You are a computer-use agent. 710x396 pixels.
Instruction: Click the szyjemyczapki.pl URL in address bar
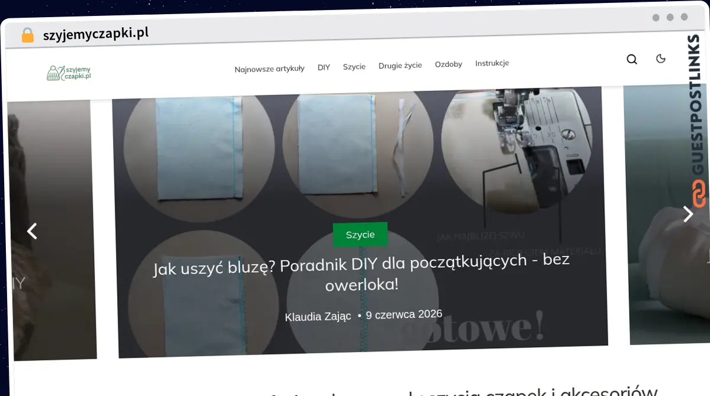[x=96, y=33]
